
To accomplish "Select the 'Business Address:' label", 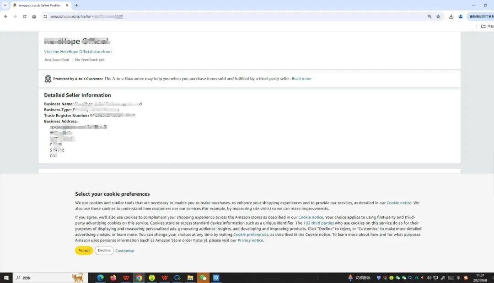I will [61, 121].
